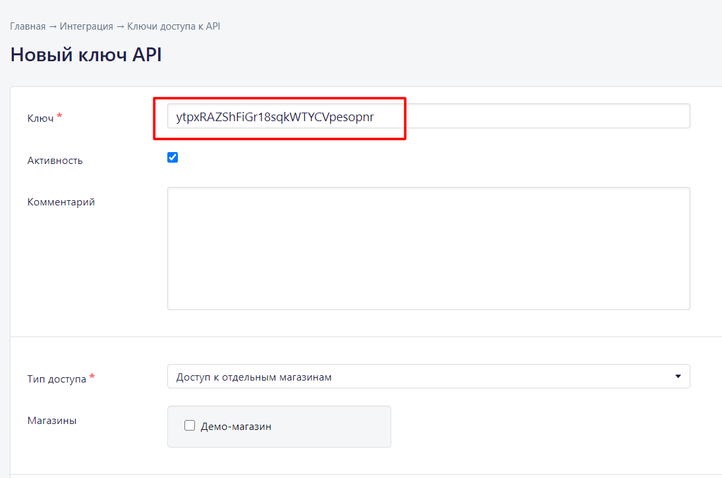Image resolution: width=722 pixels, height=478 pixels.
Task: Click the red asterisk beside Ключ
Action: (x=59, y=117)
